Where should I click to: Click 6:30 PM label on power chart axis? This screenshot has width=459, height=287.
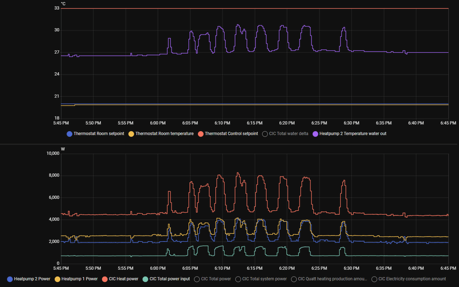(x=351, y=268)
